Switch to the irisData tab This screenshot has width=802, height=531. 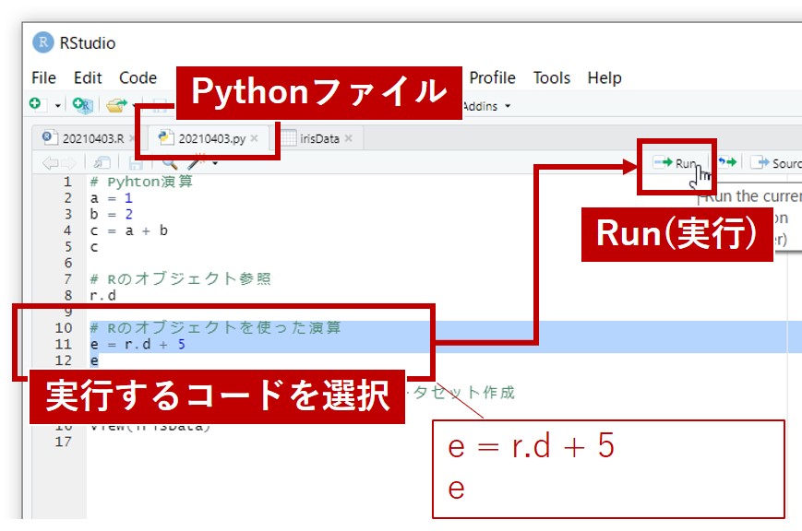pyautogui.click(x=319, y=138)
